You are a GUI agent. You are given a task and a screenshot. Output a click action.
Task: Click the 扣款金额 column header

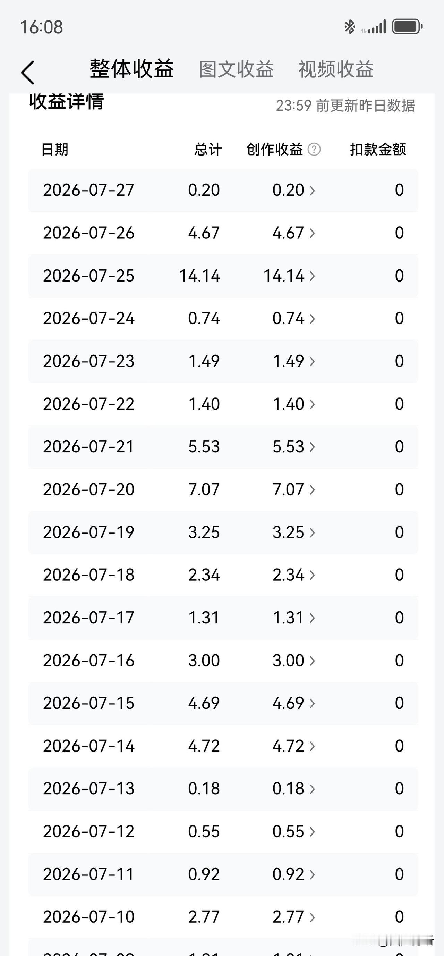378,150
